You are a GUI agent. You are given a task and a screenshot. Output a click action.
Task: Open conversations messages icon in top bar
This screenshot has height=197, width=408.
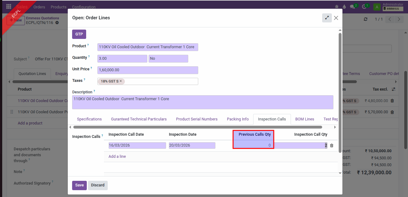353,7
